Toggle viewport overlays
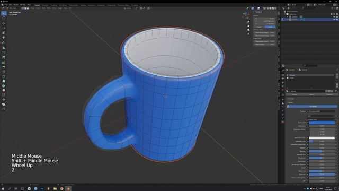Screen dimensions: 339x191 point(259,8)
